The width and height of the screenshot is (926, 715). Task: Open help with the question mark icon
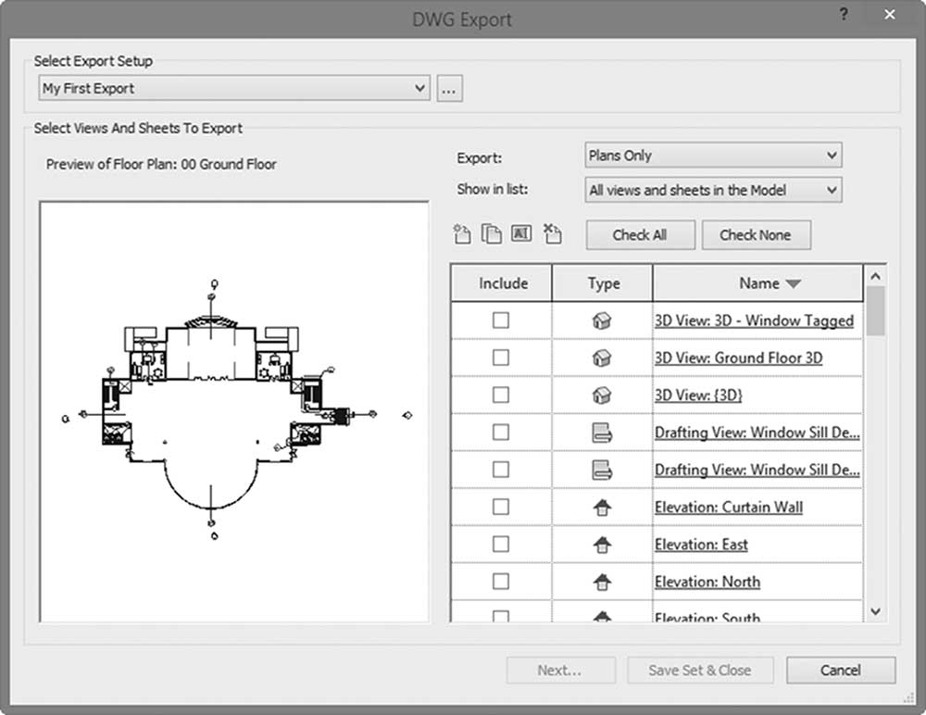click(x=844, y=15)
